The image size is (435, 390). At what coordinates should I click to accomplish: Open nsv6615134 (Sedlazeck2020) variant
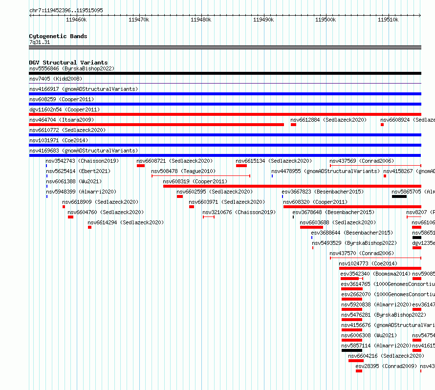(274, 161)
